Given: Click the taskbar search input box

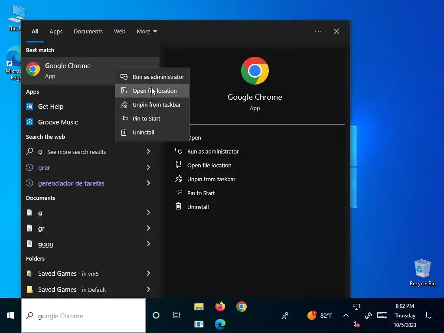Looking at the screenshot, I should pos(83,316).
